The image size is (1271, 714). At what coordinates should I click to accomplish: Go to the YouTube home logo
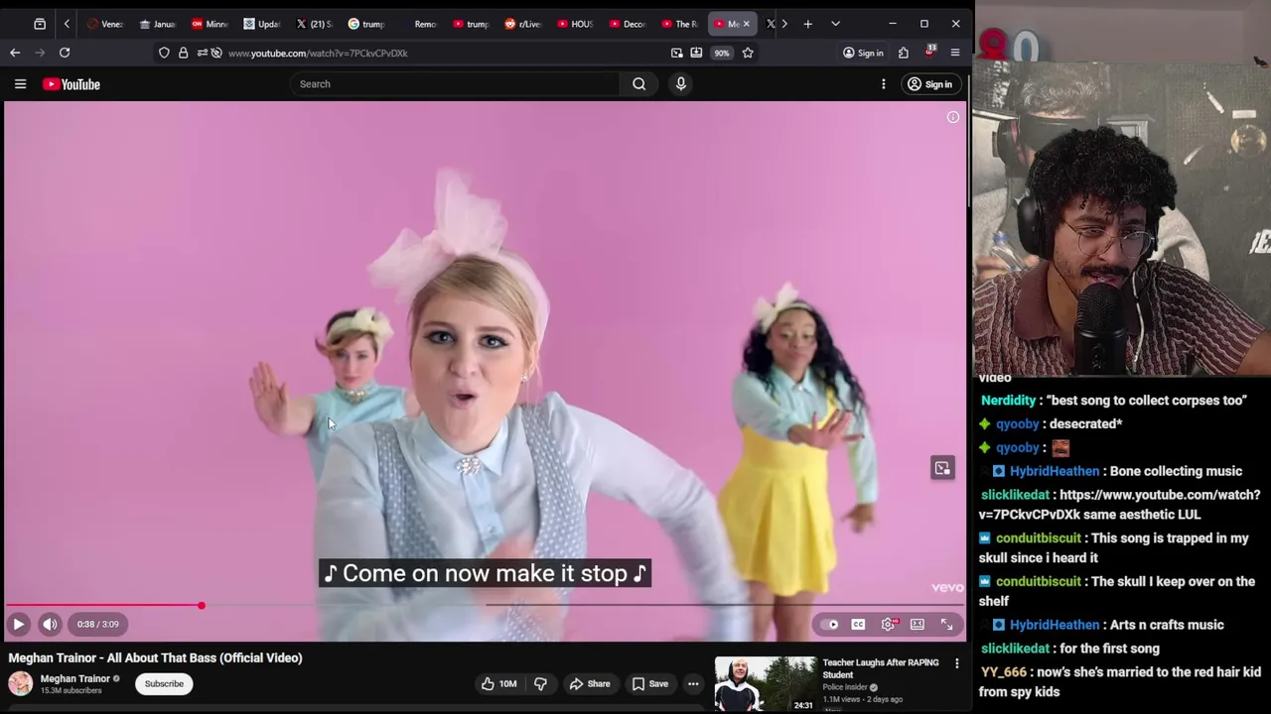pos(71,84)
